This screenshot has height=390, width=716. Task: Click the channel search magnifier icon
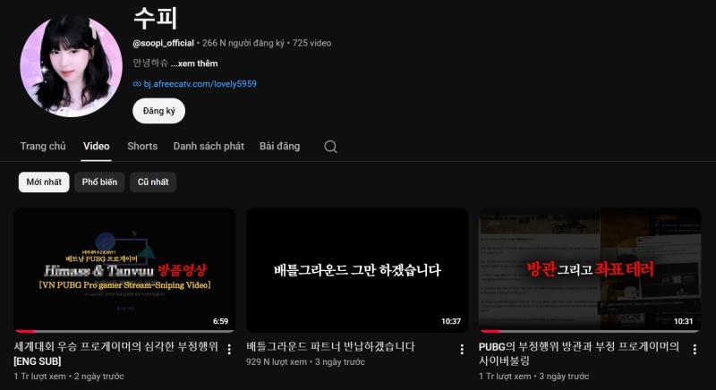(x=330, y=147)
